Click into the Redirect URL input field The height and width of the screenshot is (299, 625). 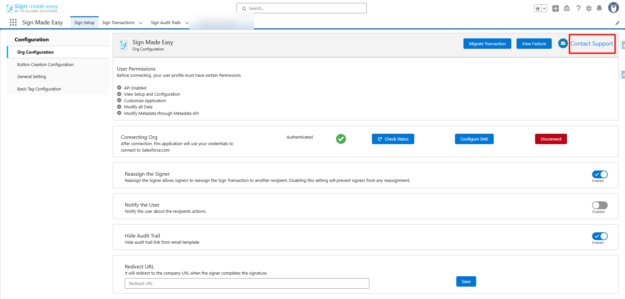pyautogui.click(x=247, y=283)
